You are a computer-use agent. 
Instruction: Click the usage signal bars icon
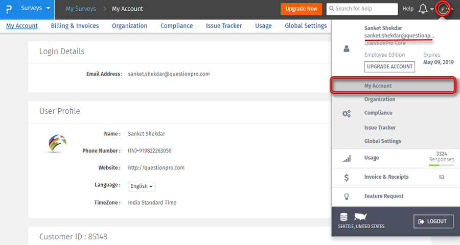pos(347,159)
